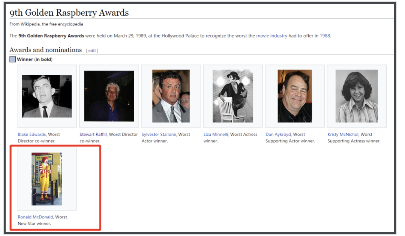Click the 'Supporting Actress winner.' caption text
The image size is (405, 236).
pos(354,141)
